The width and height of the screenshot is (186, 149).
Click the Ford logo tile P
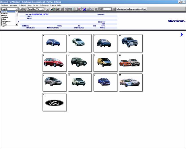click(54, 102)
